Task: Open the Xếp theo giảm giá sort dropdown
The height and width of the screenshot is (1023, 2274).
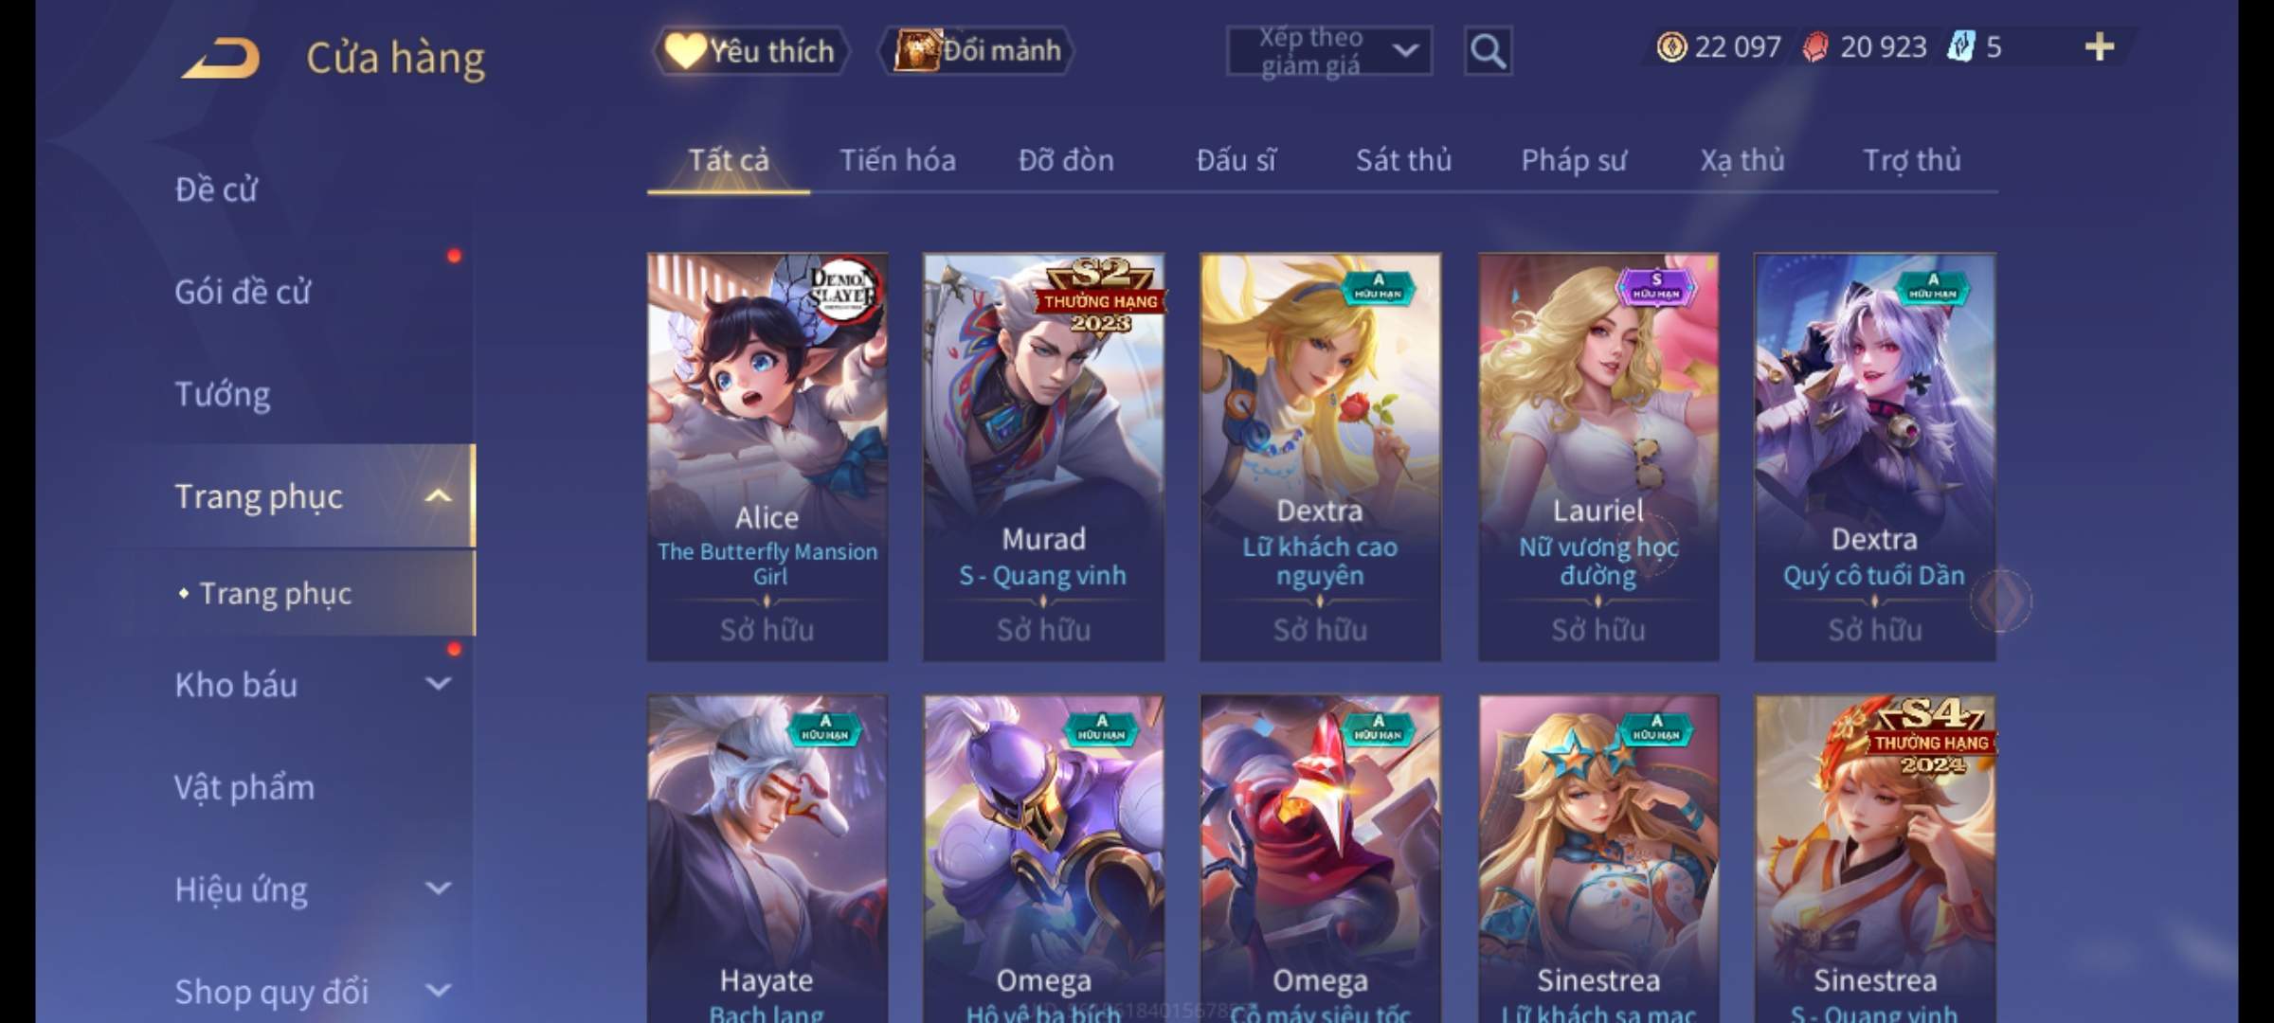Action: pyautogui.click(x=1329, y=51)
